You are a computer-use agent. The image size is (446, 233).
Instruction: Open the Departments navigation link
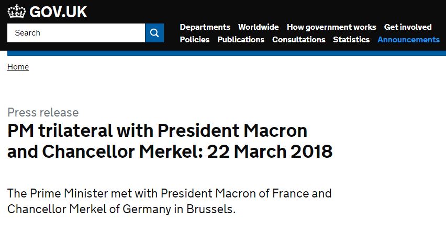click(x=205, y=27)
